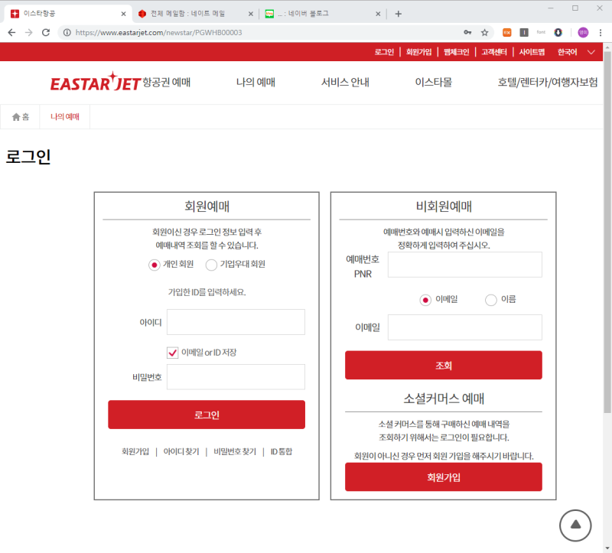Click 로그인 link in top red bar

point(384,52)
